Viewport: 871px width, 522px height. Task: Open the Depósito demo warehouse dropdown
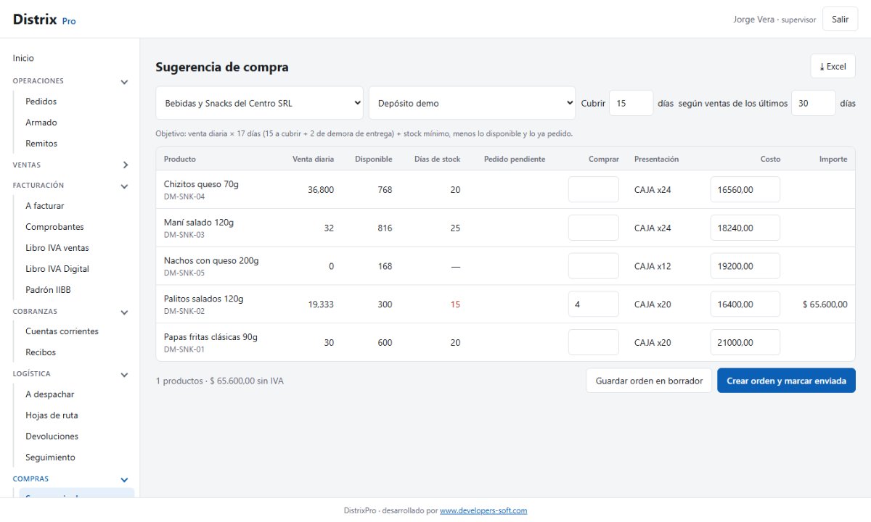click(473, 103)
